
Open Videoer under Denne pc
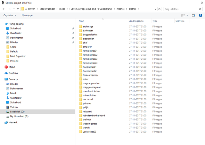(14, 107)
